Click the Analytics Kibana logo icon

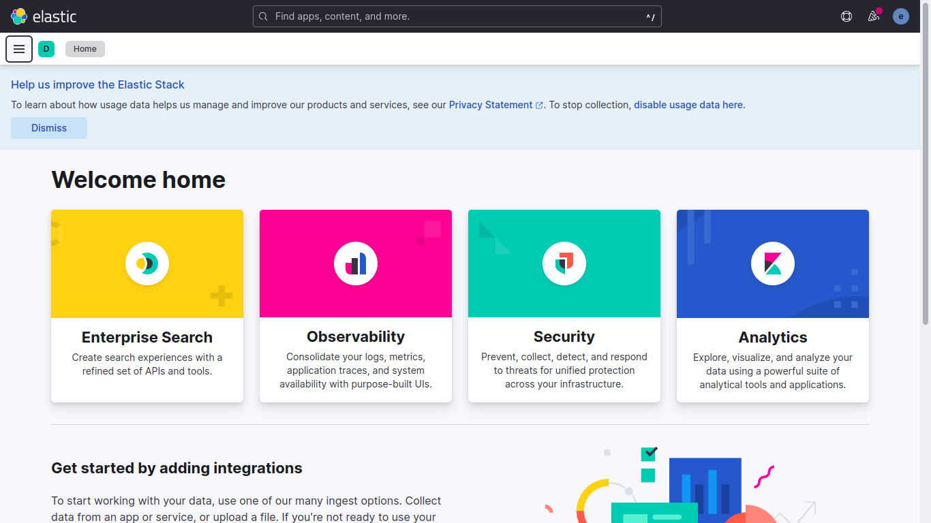pos(773,264)
